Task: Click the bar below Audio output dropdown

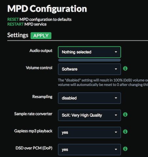Action: [x=89, y=60]
